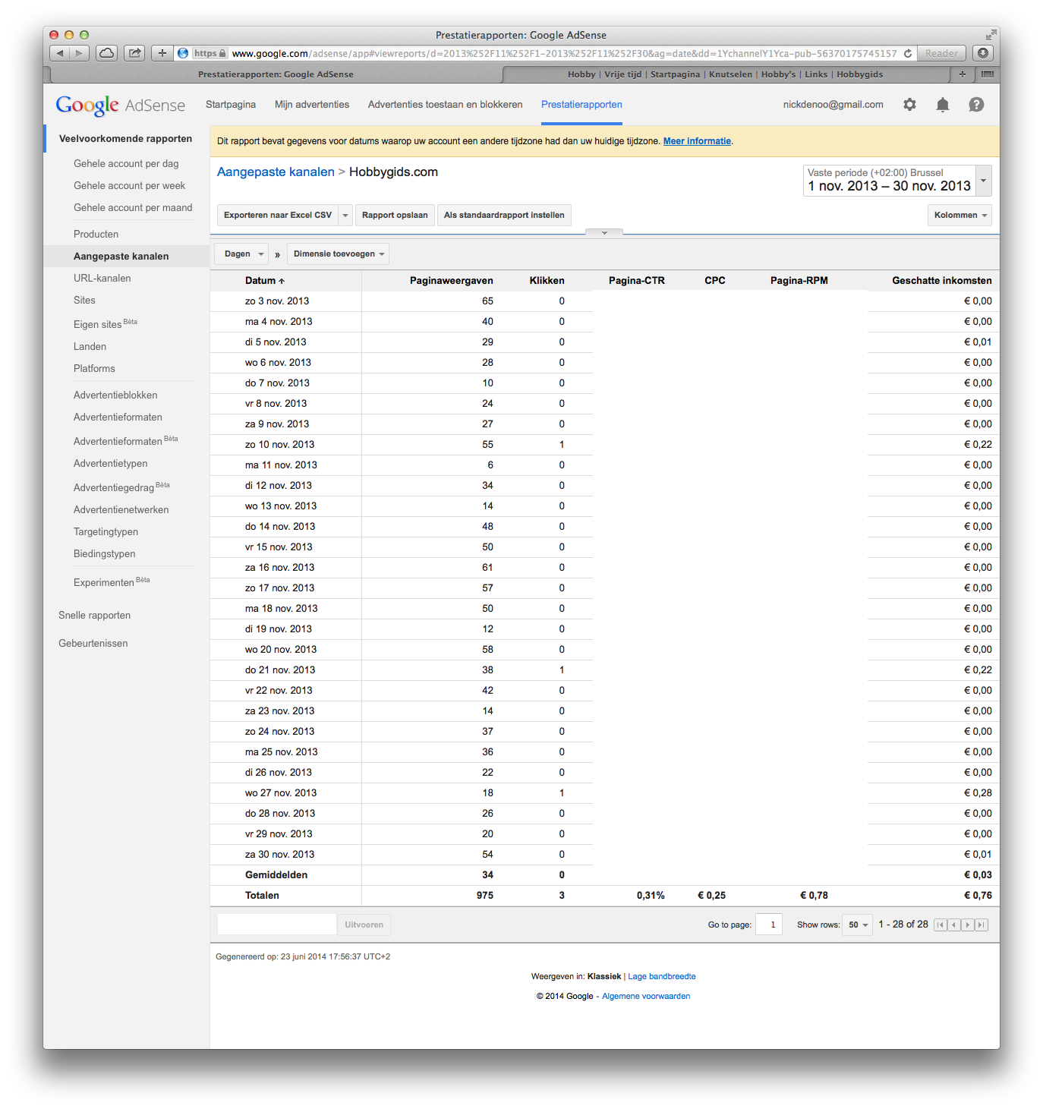1043x1109 pixels.
Task: Select Sites in the sidebar
Action: click(84, 300)
